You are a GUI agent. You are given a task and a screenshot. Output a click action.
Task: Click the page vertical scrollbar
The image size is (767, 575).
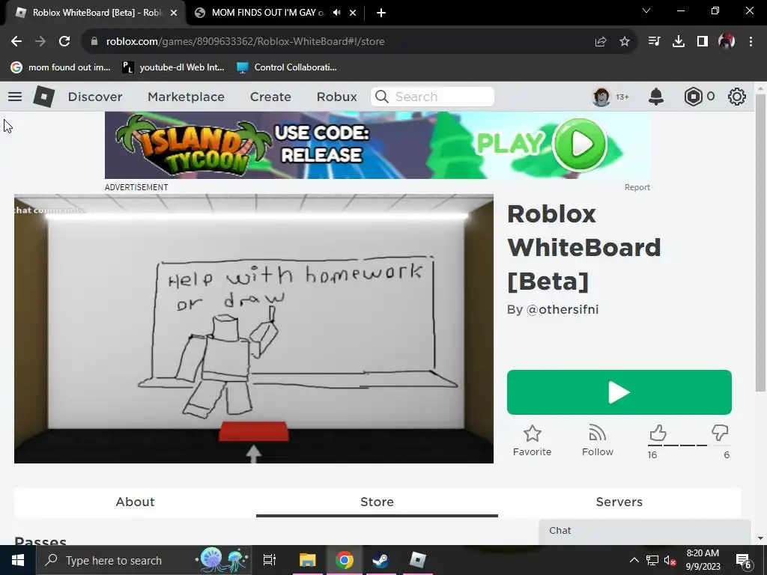point(760,243)
